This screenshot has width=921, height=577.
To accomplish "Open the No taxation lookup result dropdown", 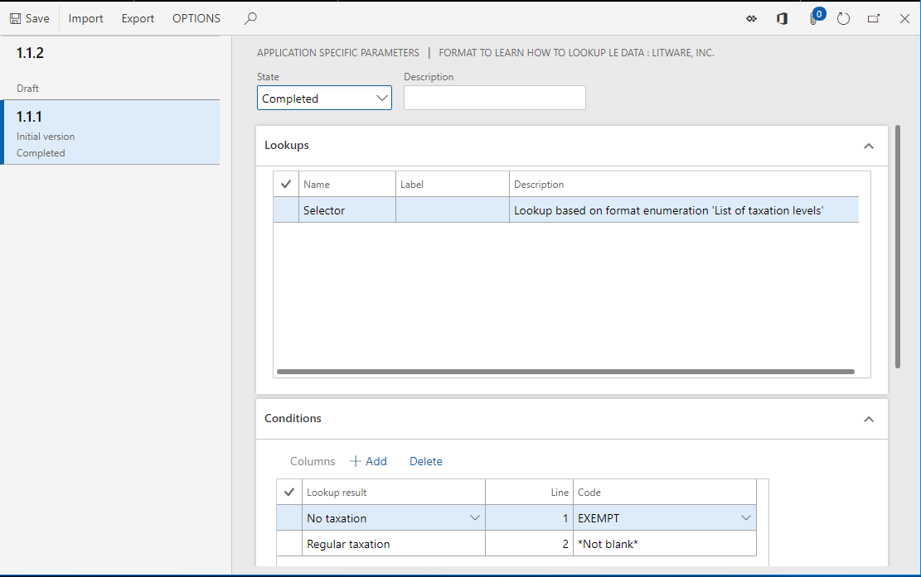I will 475,517.
